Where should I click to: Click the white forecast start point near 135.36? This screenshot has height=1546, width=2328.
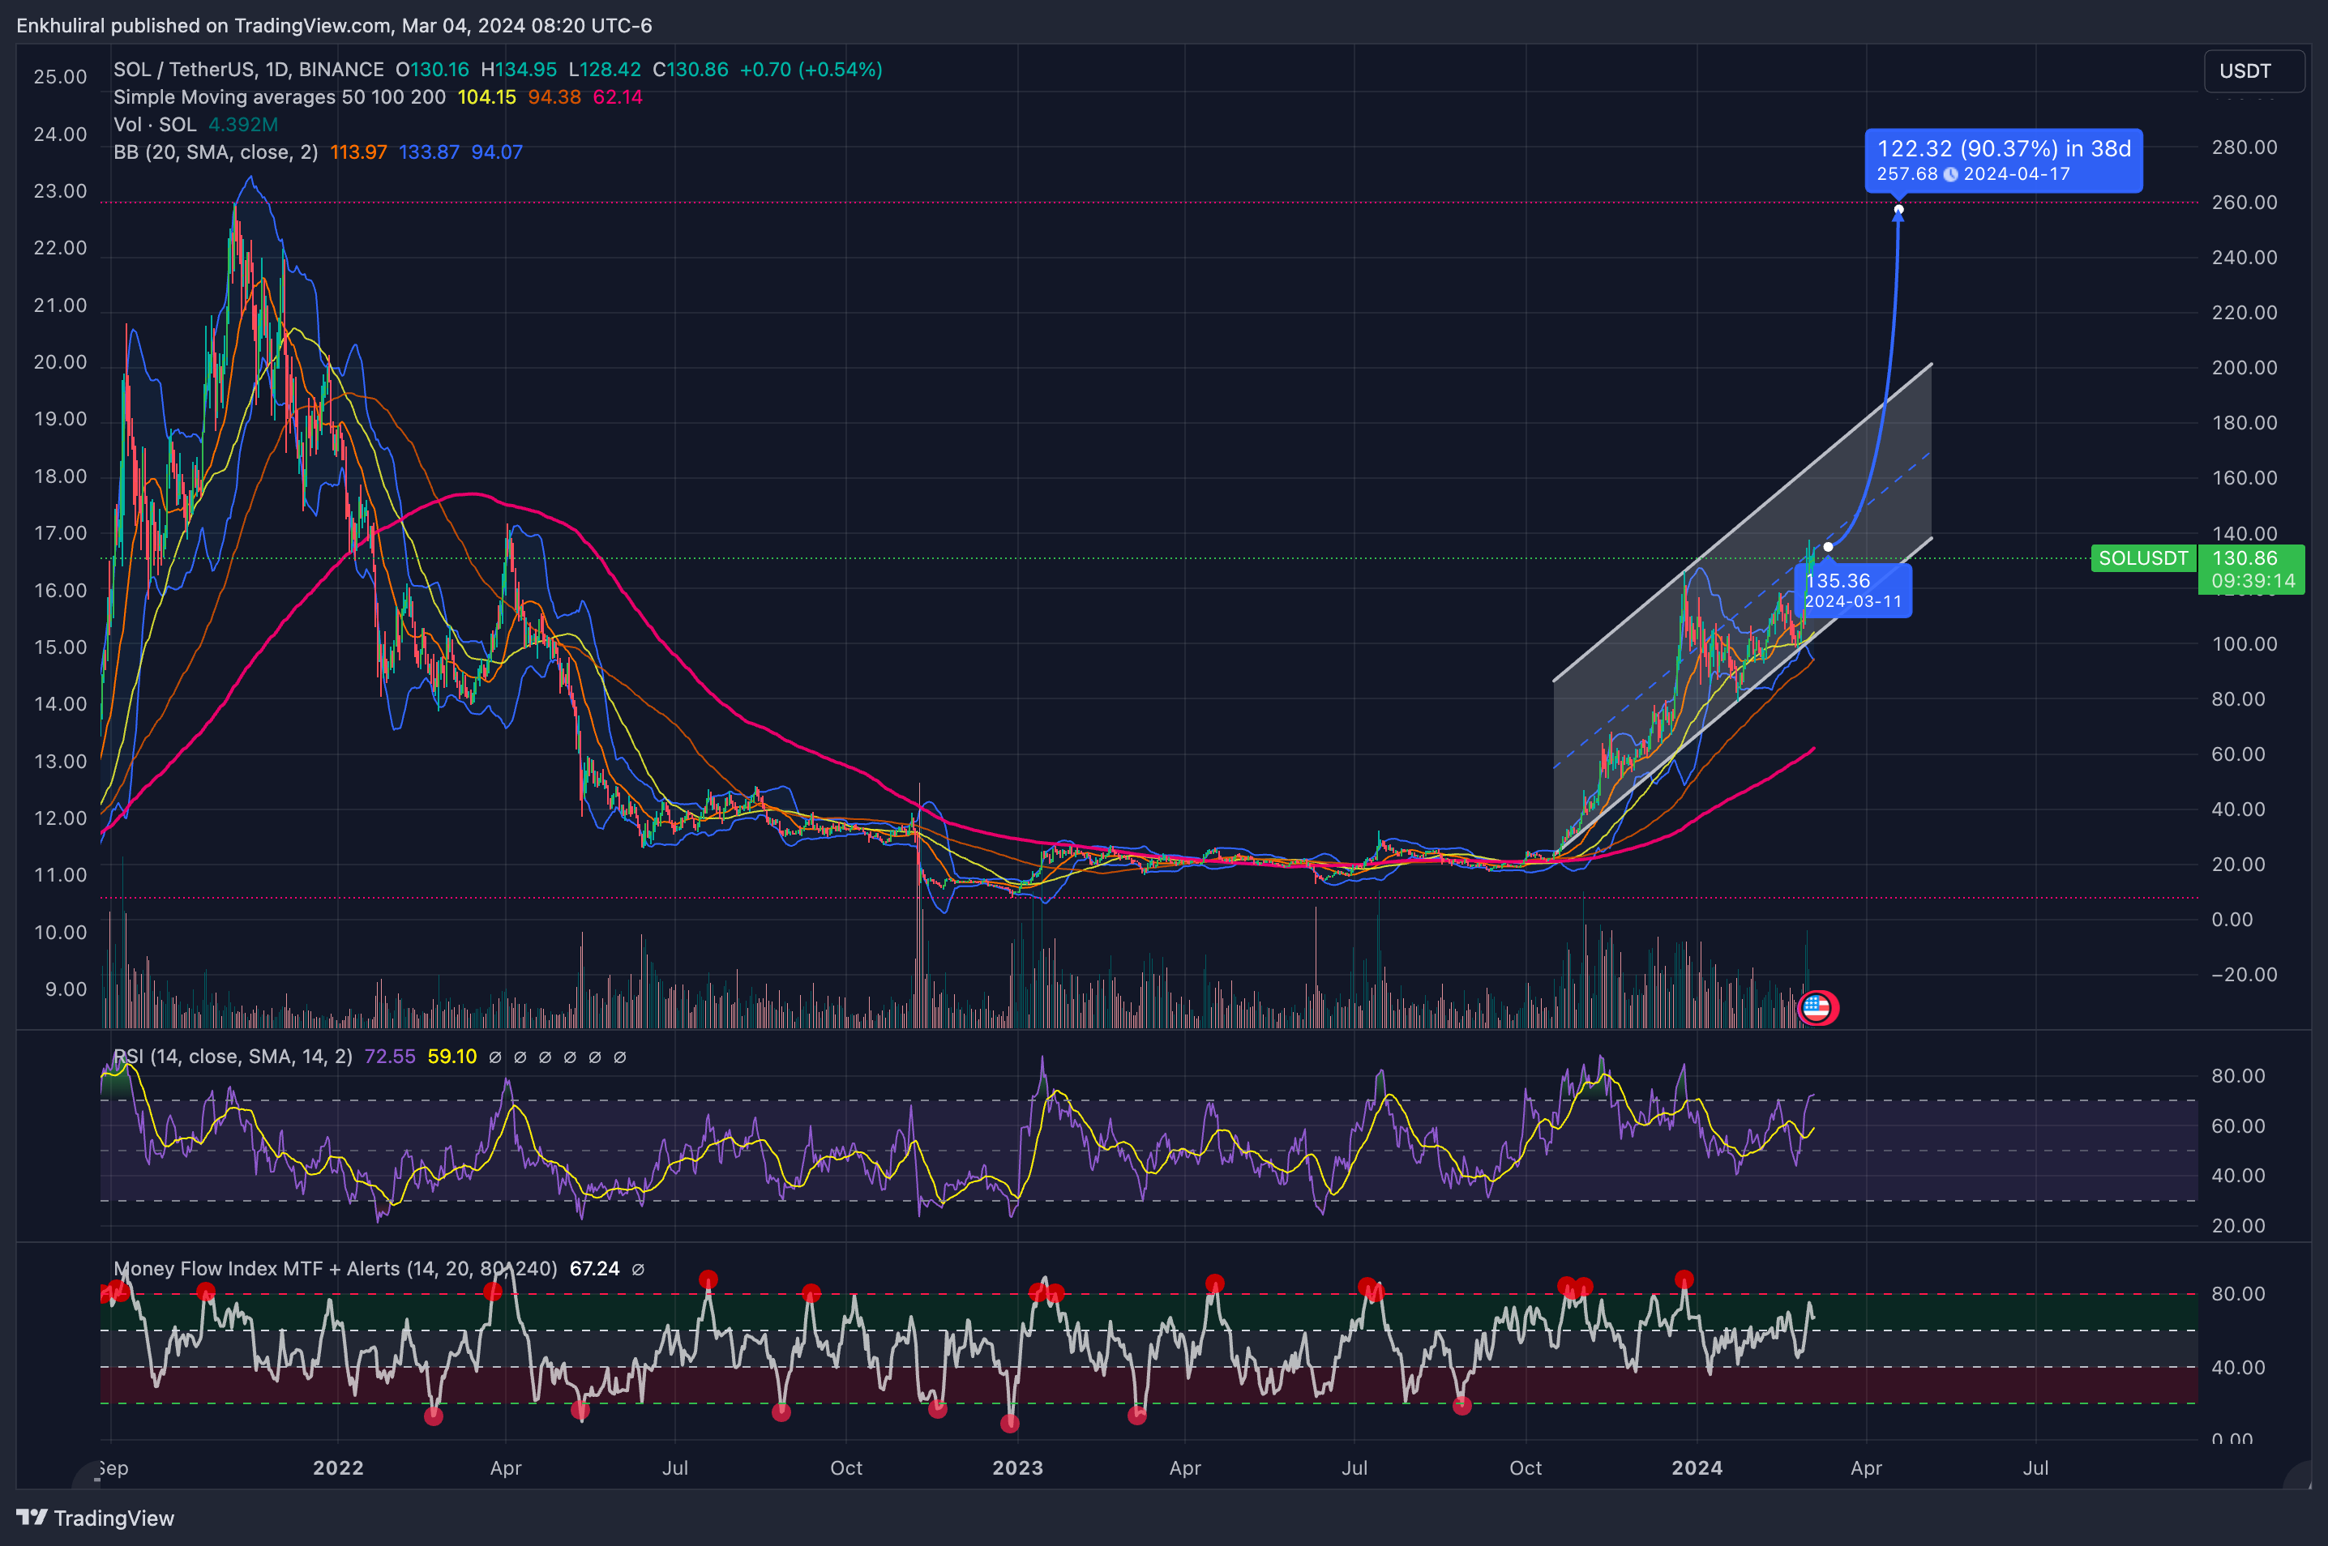[1828, 546]
